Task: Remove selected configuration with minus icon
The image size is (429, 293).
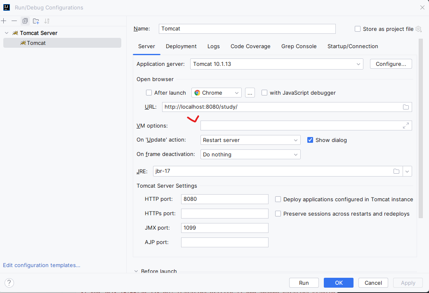Action: [14, 21]
